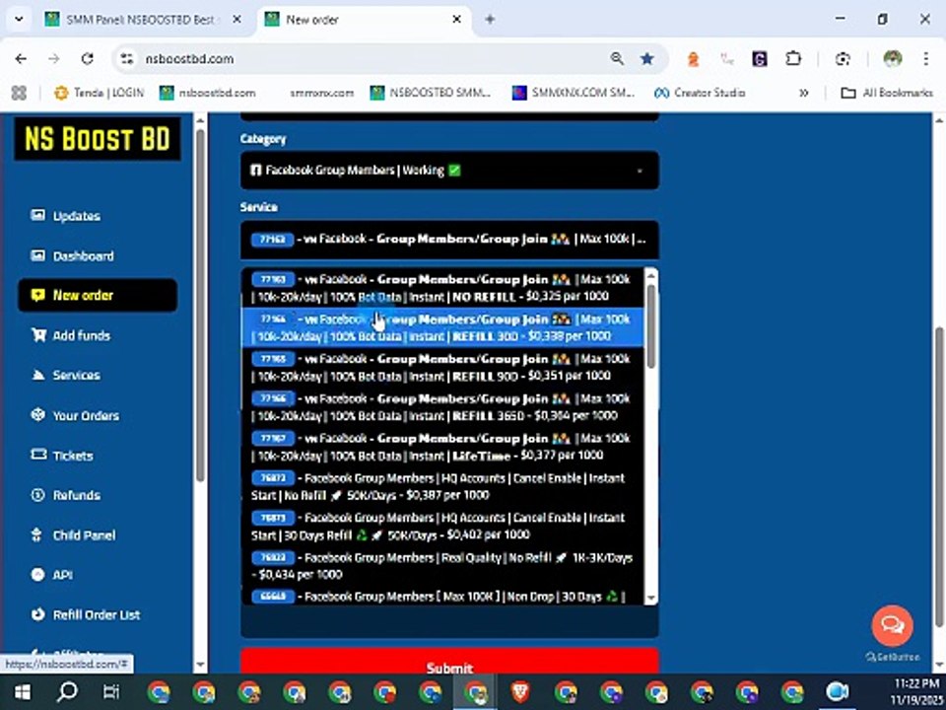Open Creator Studio bookmark
The height and width of the screenshot is (710, 946).
(700, 93)
